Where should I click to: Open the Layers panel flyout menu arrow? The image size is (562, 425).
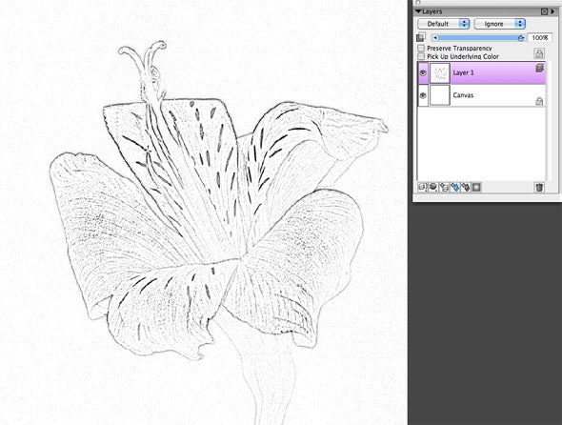552,11
